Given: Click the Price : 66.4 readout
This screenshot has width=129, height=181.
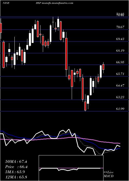Looking at the screenshot, I should click(x=16, y=167).
